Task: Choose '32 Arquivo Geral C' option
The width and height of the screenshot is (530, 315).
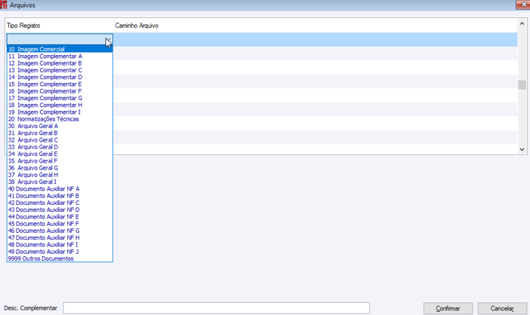Action: 60,140
